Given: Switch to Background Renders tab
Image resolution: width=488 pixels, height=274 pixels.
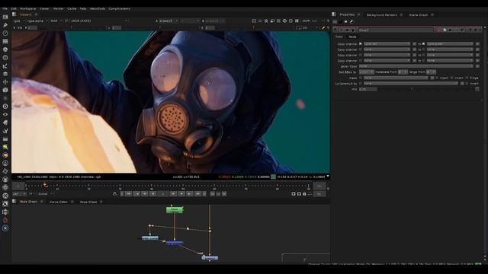Looking at the screenshot, I should [381, 15].
